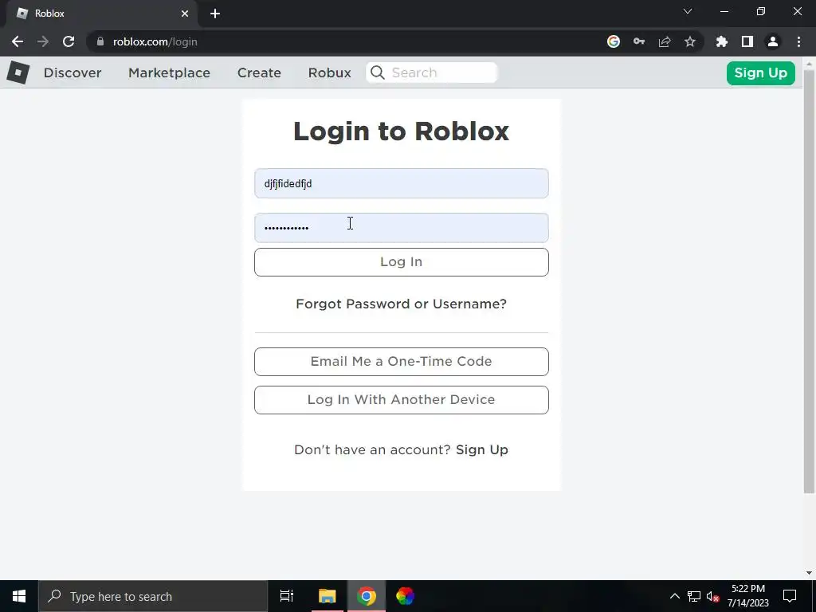Open the Windows Start menu
The image size is (816, 612).
pos(19,596)
